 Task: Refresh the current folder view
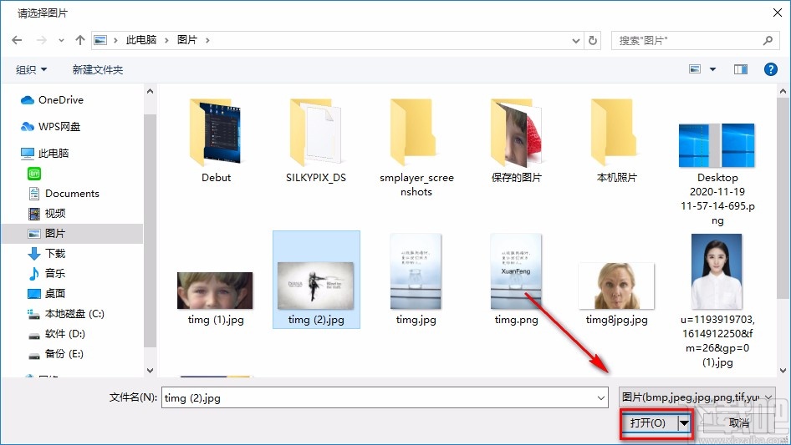point(594,40)
